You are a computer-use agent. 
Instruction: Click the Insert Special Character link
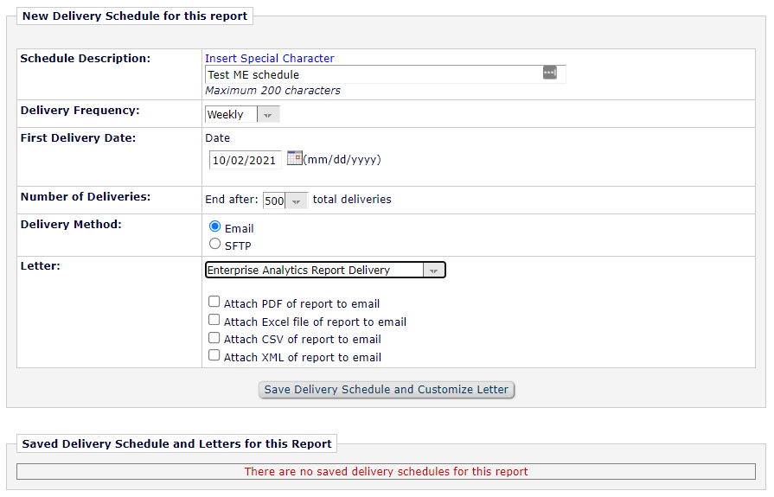tap(269, 58)
